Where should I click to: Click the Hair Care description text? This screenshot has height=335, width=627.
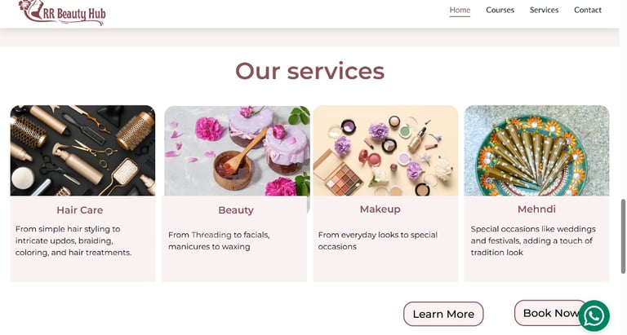point(73,240)
